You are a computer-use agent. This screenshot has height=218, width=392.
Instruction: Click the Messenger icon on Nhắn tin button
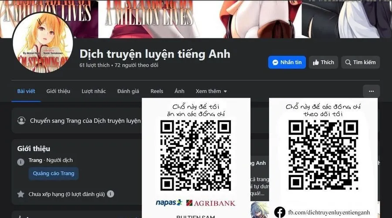(275, 62)
